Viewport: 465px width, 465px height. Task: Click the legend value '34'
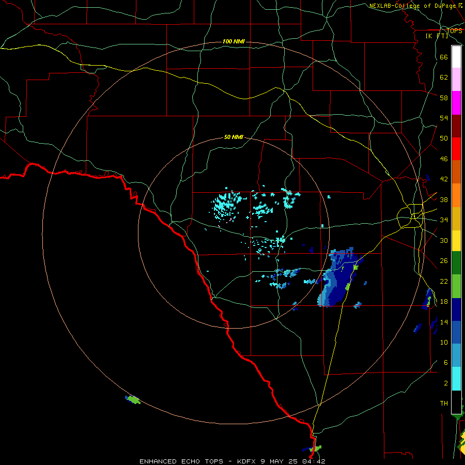444,220
